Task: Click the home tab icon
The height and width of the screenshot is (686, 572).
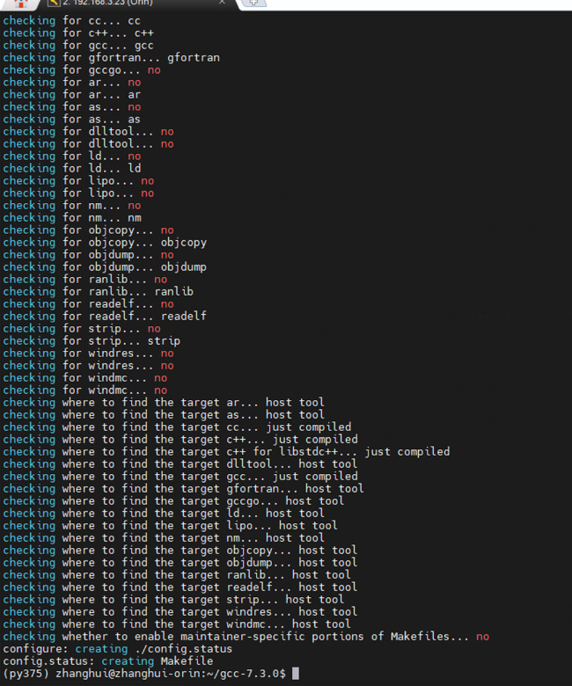Action: (x=19, y=4)
